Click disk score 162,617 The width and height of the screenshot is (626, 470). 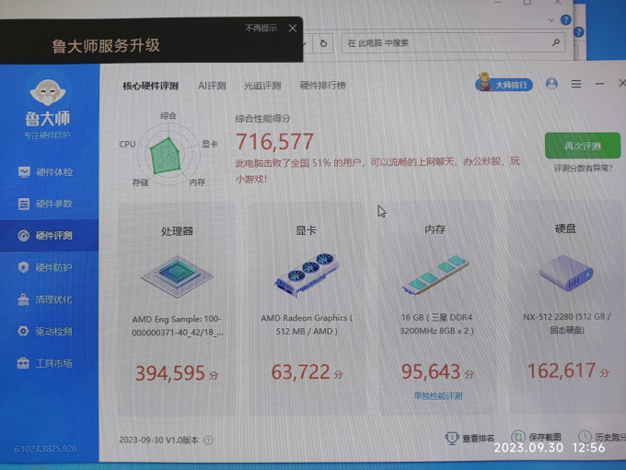(x=562, y=370)
